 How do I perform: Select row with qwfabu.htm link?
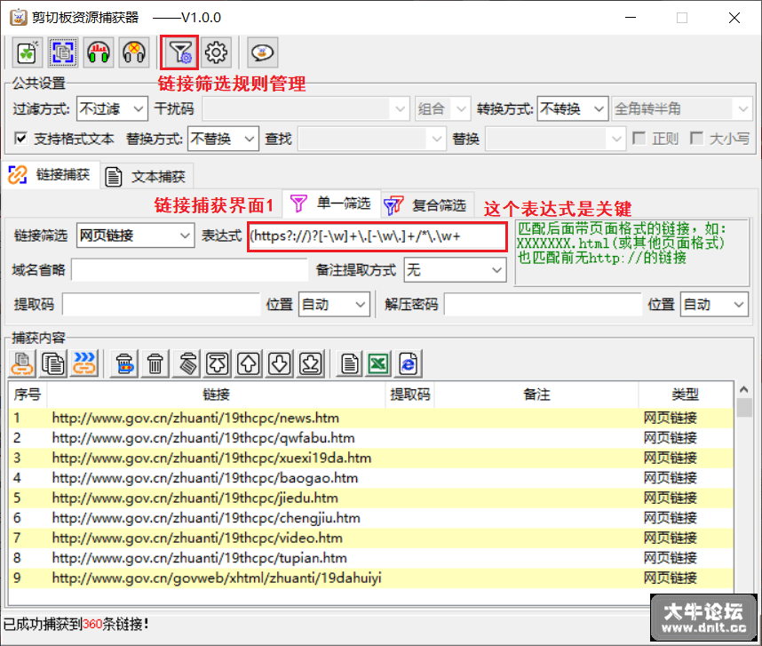[371, 438]
